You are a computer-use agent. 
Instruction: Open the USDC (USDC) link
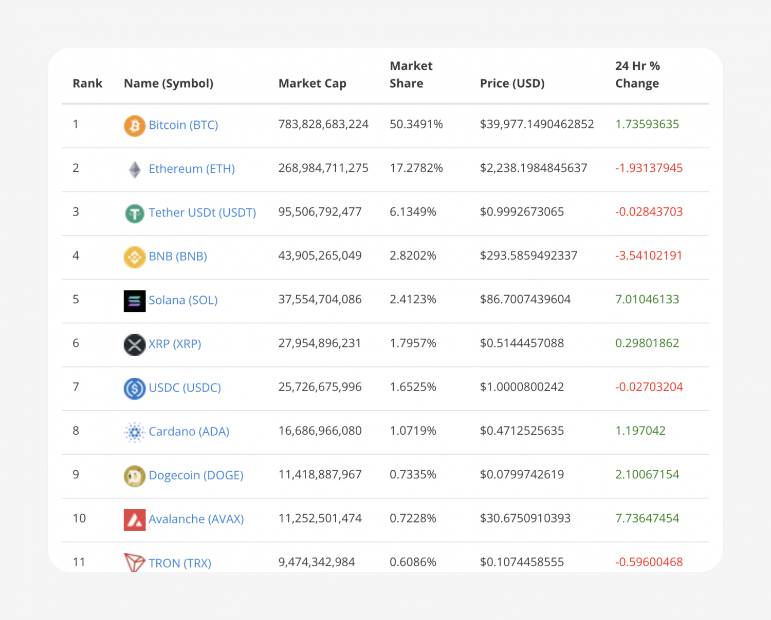pos(185,387)
